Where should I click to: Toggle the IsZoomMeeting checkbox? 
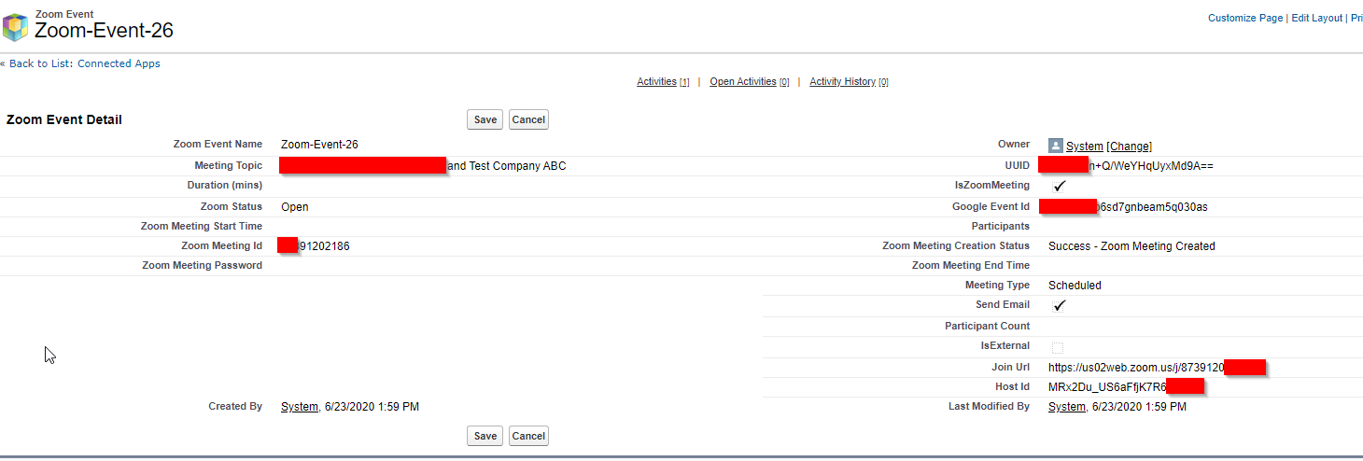(1059, 186)
